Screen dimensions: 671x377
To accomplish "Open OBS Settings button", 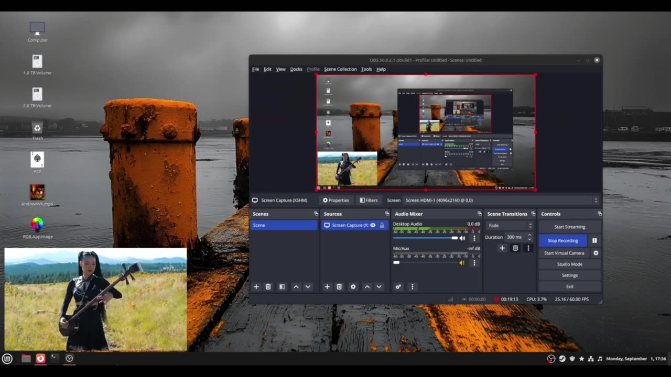I will [570, 275].
